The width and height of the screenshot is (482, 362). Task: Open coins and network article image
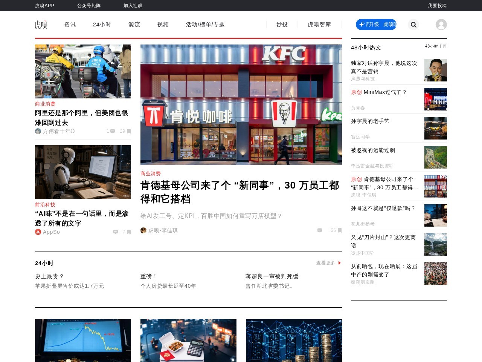pyautogui.click(x=294, y=341)
